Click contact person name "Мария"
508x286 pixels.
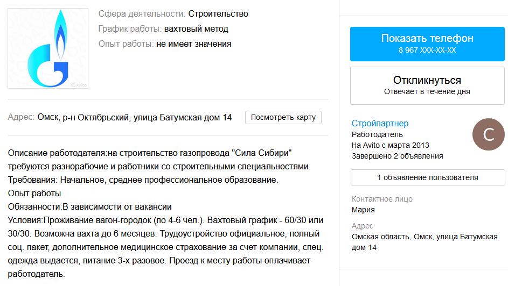[363, 210]
